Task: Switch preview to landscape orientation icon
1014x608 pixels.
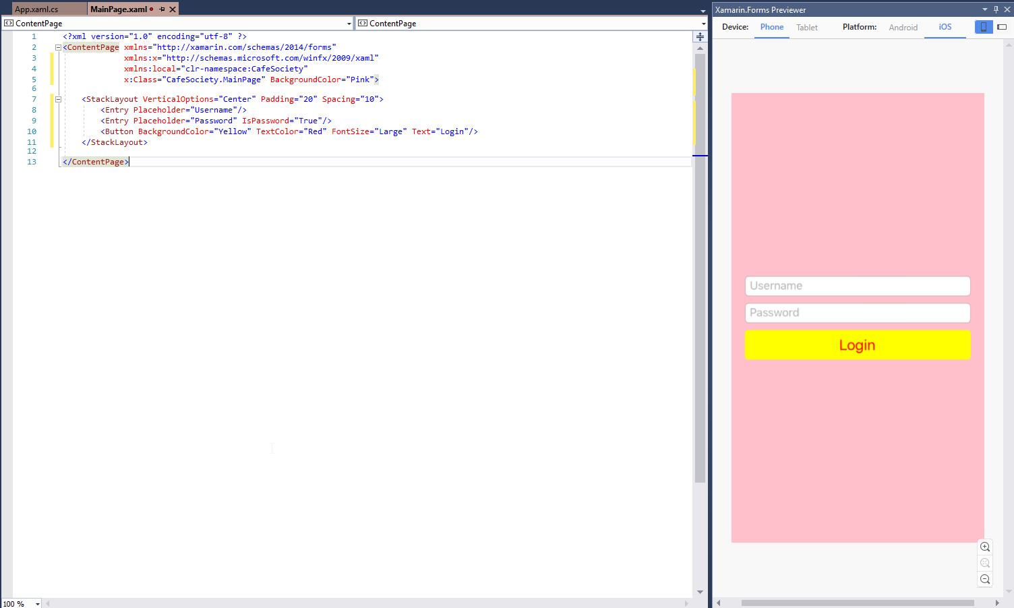Action: tap(1002, 27)
